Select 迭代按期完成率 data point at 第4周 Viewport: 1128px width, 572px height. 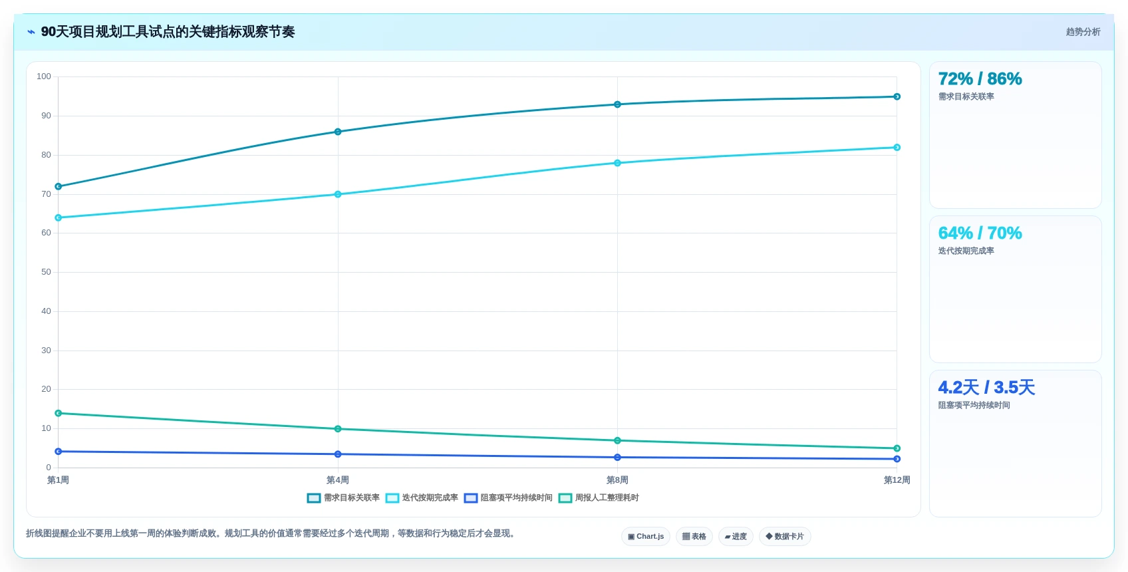[x=338, y=194]
